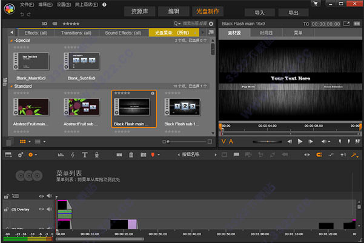Toggle lock on the Overlay track
364x243 pixels.
coord(6,210)
